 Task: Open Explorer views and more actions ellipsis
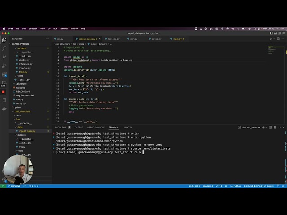(x=48, y=39)
